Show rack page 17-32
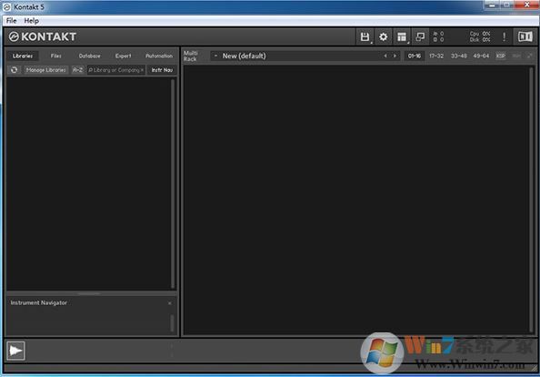540x377 pixels. (436, 56)
